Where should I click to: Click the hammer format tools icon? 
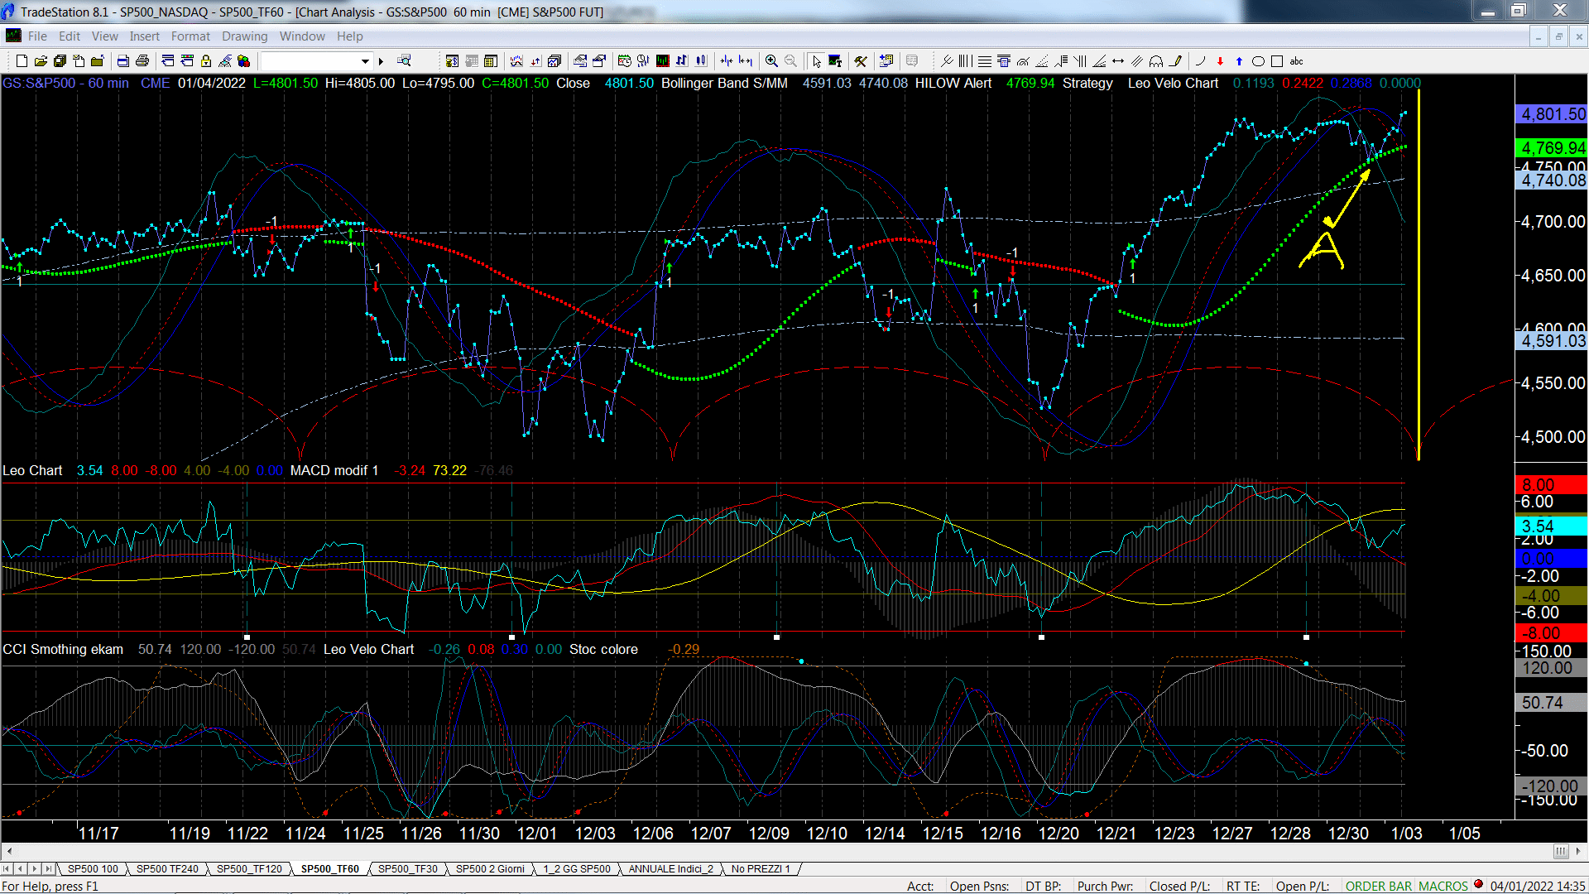(861, 61)
